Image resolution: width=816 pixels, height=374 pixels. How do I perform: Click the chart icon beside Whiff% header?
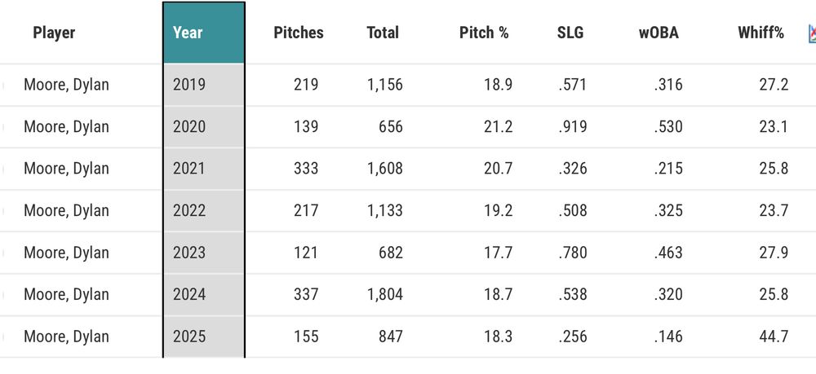coord(812,33)
